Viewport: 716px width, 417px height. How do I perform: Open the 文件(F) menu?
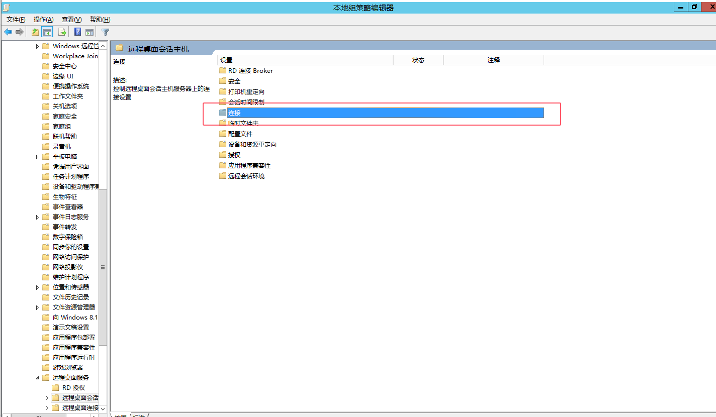click(x=15, y=19)
